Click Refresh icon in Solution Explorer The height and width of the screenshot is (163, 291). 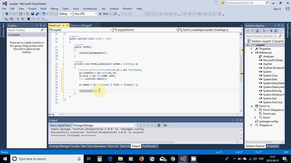276,31
